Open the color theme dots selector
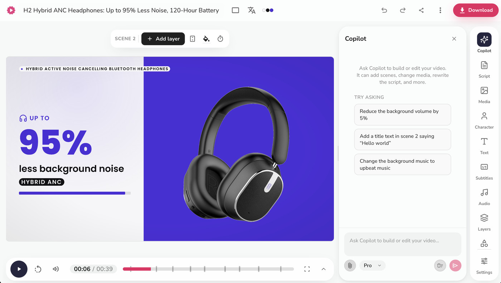The width and height of the screenshot is (501, 283). point(268,10)
